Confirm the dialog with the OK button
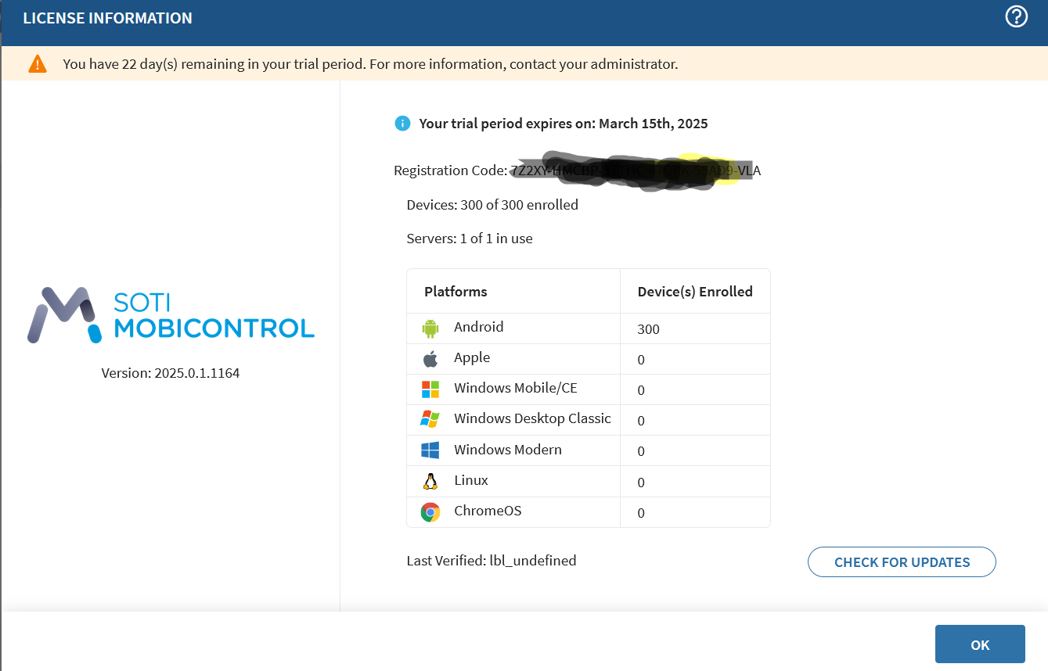Viewport: 1048px width, 671px height. point(980,644)
